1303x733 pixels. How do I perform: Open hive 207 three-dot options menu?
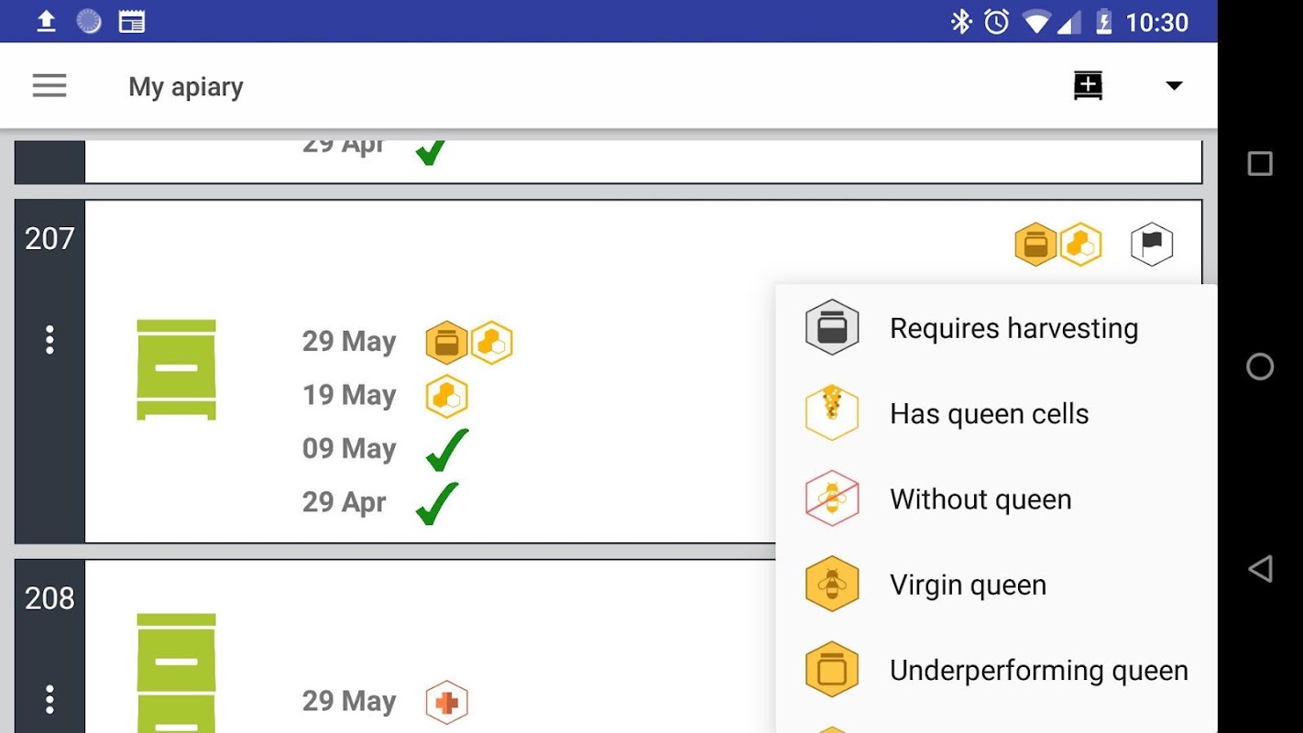(x=49, y=340)
